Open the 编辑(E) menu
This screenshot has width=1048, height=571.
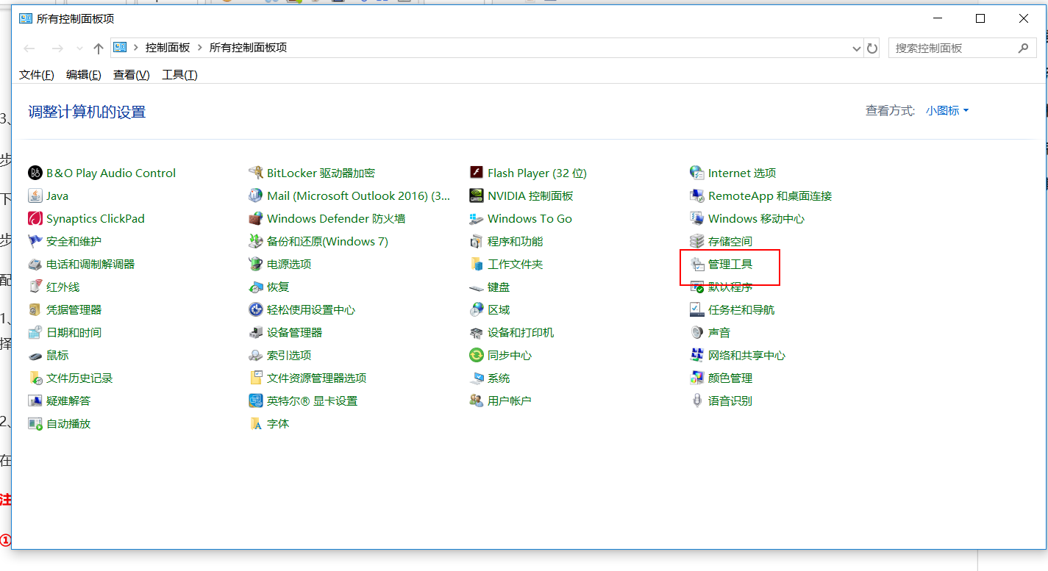coord(84,75)
